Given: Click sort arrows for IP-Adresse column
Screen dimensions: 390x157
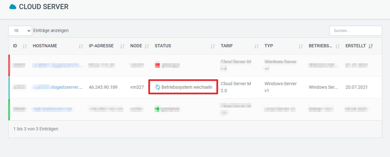Looking at the screenshot, I should point(122,46).
